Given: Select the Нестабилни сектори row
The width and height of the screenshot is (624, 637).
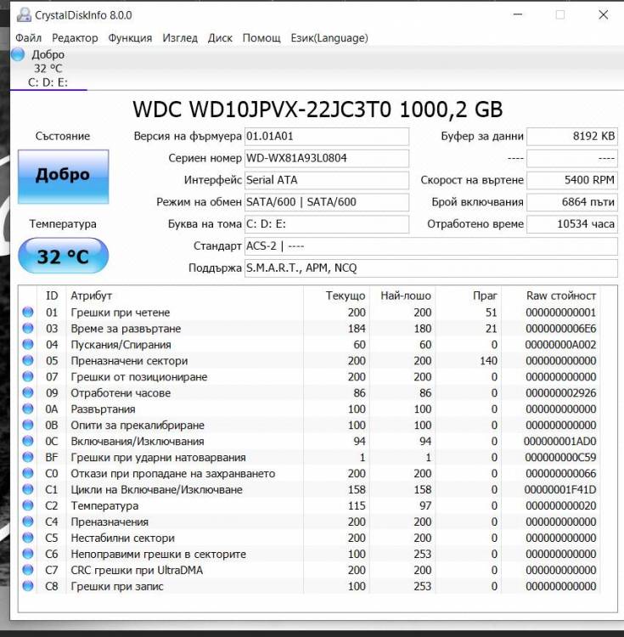Looking at the screenshot, I should point(310,538).
